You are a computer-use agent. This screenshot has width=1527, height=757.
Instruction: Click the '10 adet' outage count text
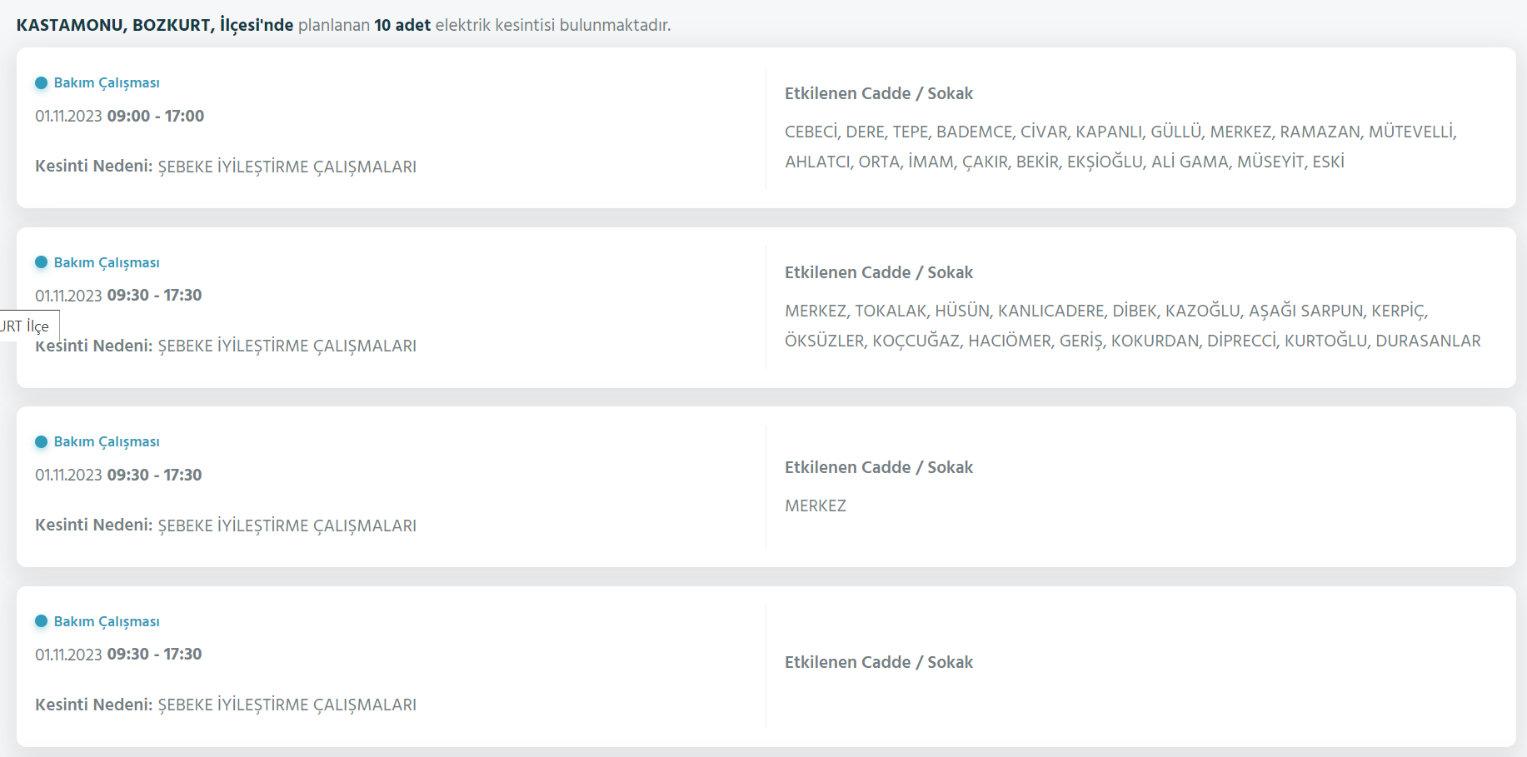[x=402, y=25]
